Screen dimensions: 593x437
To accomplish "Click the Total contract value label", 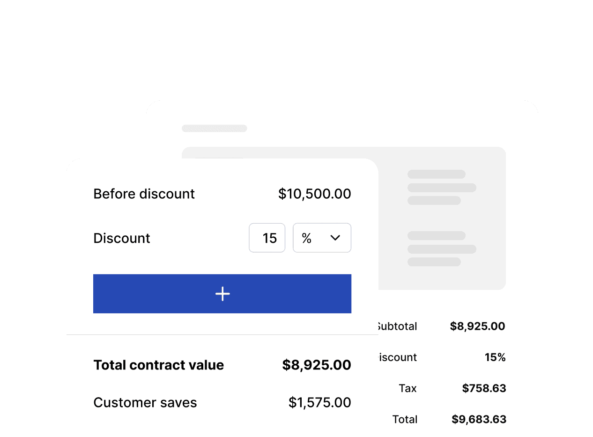I will (158, 365).
